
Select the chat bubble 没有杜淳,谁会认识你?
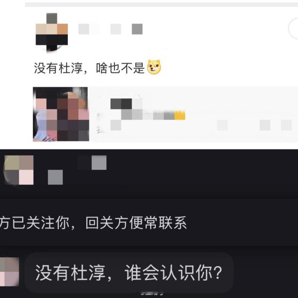tap(129, 273)
